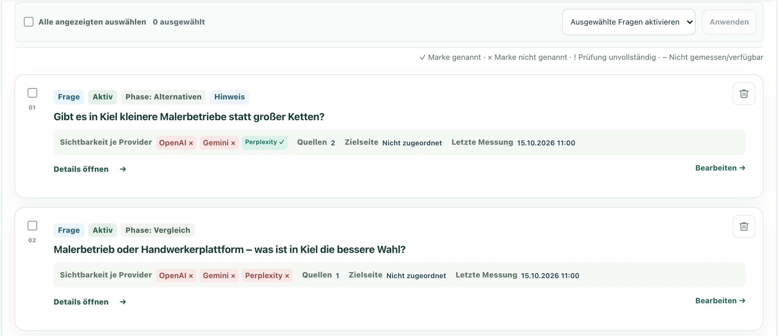This screenshot has width=778, height=336.
Task: Delete the Malerbetriebe statt großer Ketten question
Action: [744, 94]
